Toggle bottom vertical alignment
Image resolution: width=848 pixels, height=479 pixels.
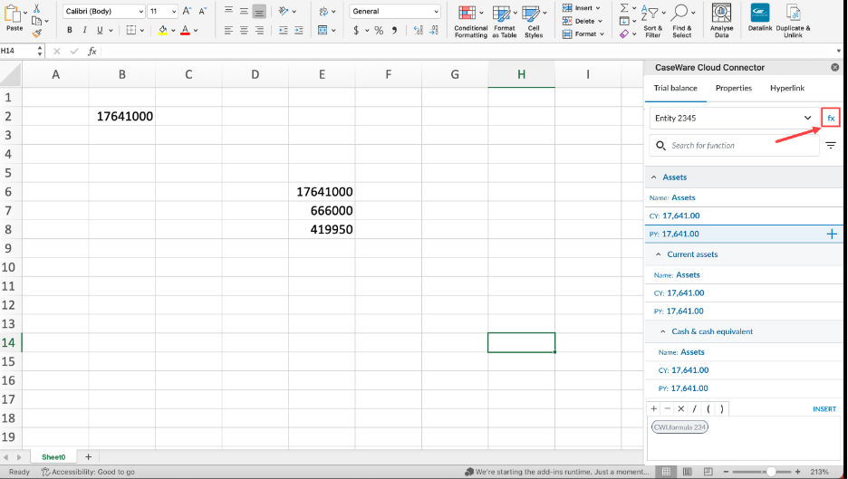click(x=259, y=11)
